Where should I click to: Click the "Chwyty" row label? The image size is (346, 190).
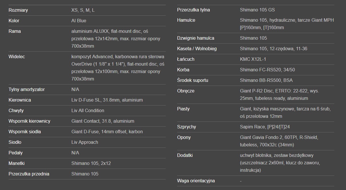[x=16, y=111]
